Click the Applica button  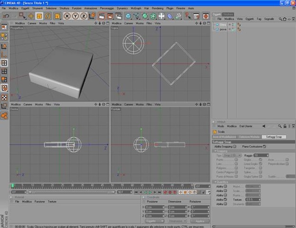(x=200, y=221)
